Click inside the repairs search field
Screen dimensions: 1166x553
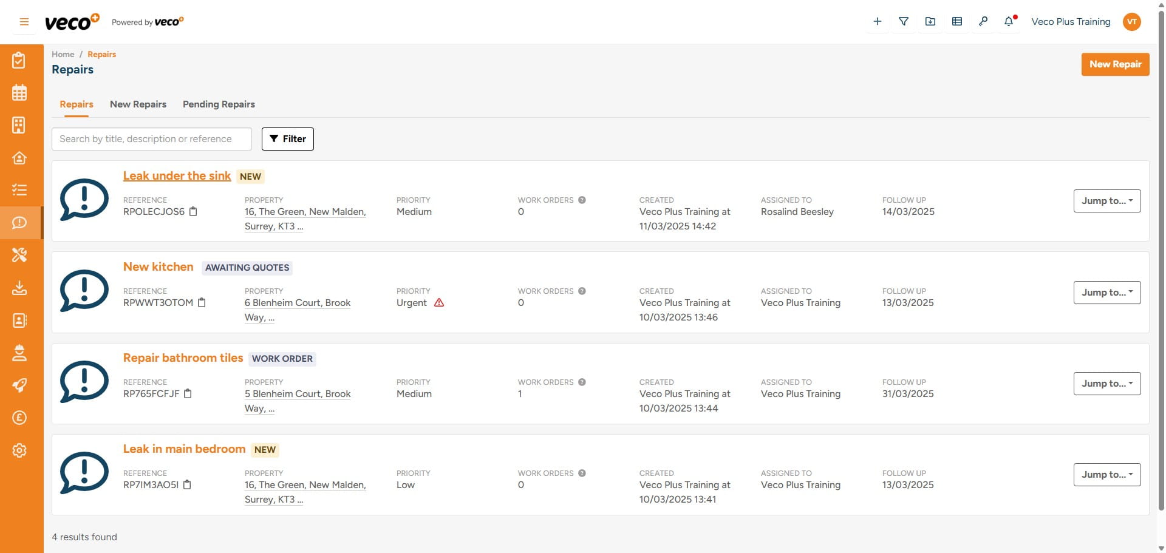[151, 138]
